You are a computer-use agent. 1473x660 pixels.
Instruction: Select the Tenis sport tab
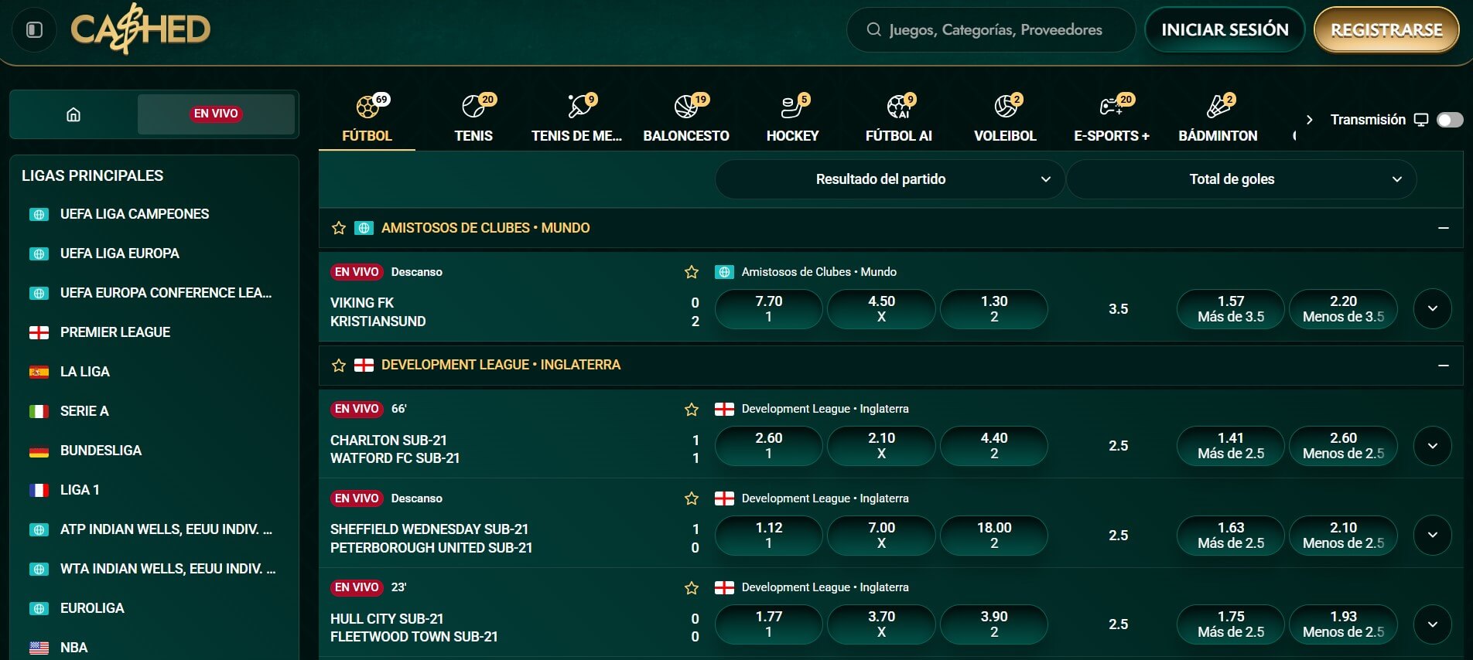click(x=473, y=118)
